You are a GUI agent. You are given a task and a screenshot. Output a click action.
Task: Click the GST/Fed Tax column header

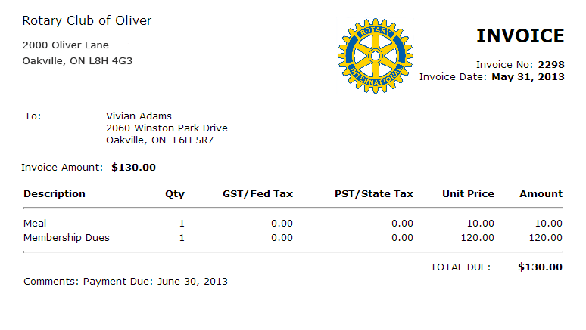[x=257, y=194]
